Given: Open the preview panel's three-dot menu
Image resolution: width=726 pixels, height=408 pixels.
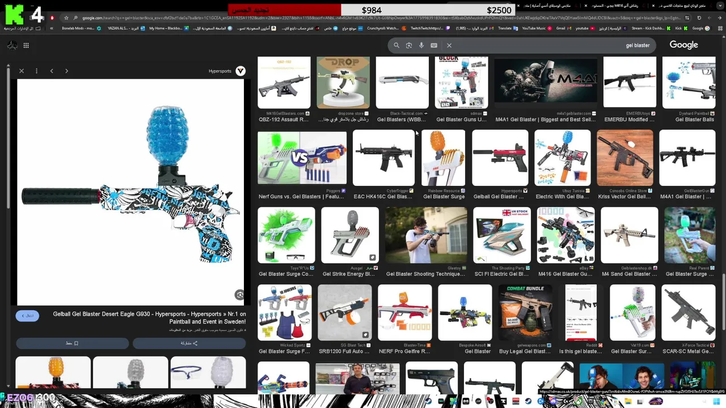Looking at the screenshot, I should pyautogui.click(x=36, y=71).
